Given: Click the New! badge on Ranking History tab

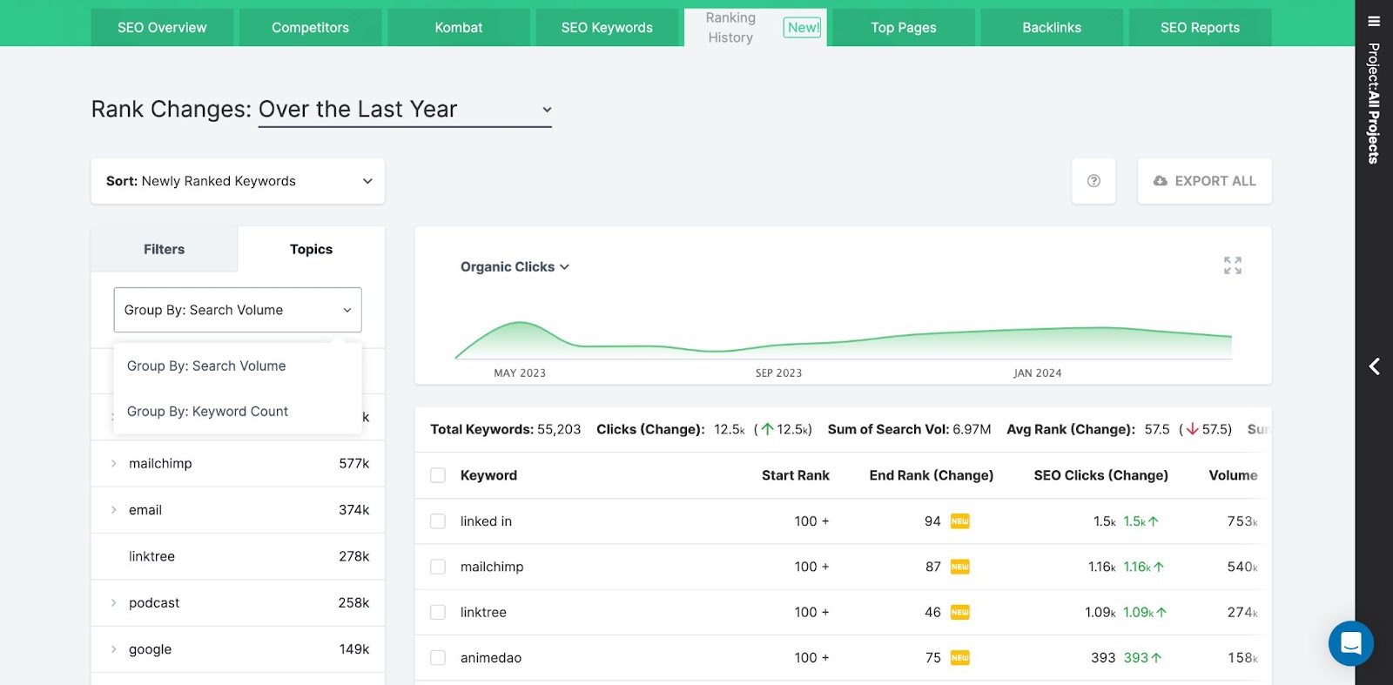Looking at the screenshot, I should coord(803,27).
